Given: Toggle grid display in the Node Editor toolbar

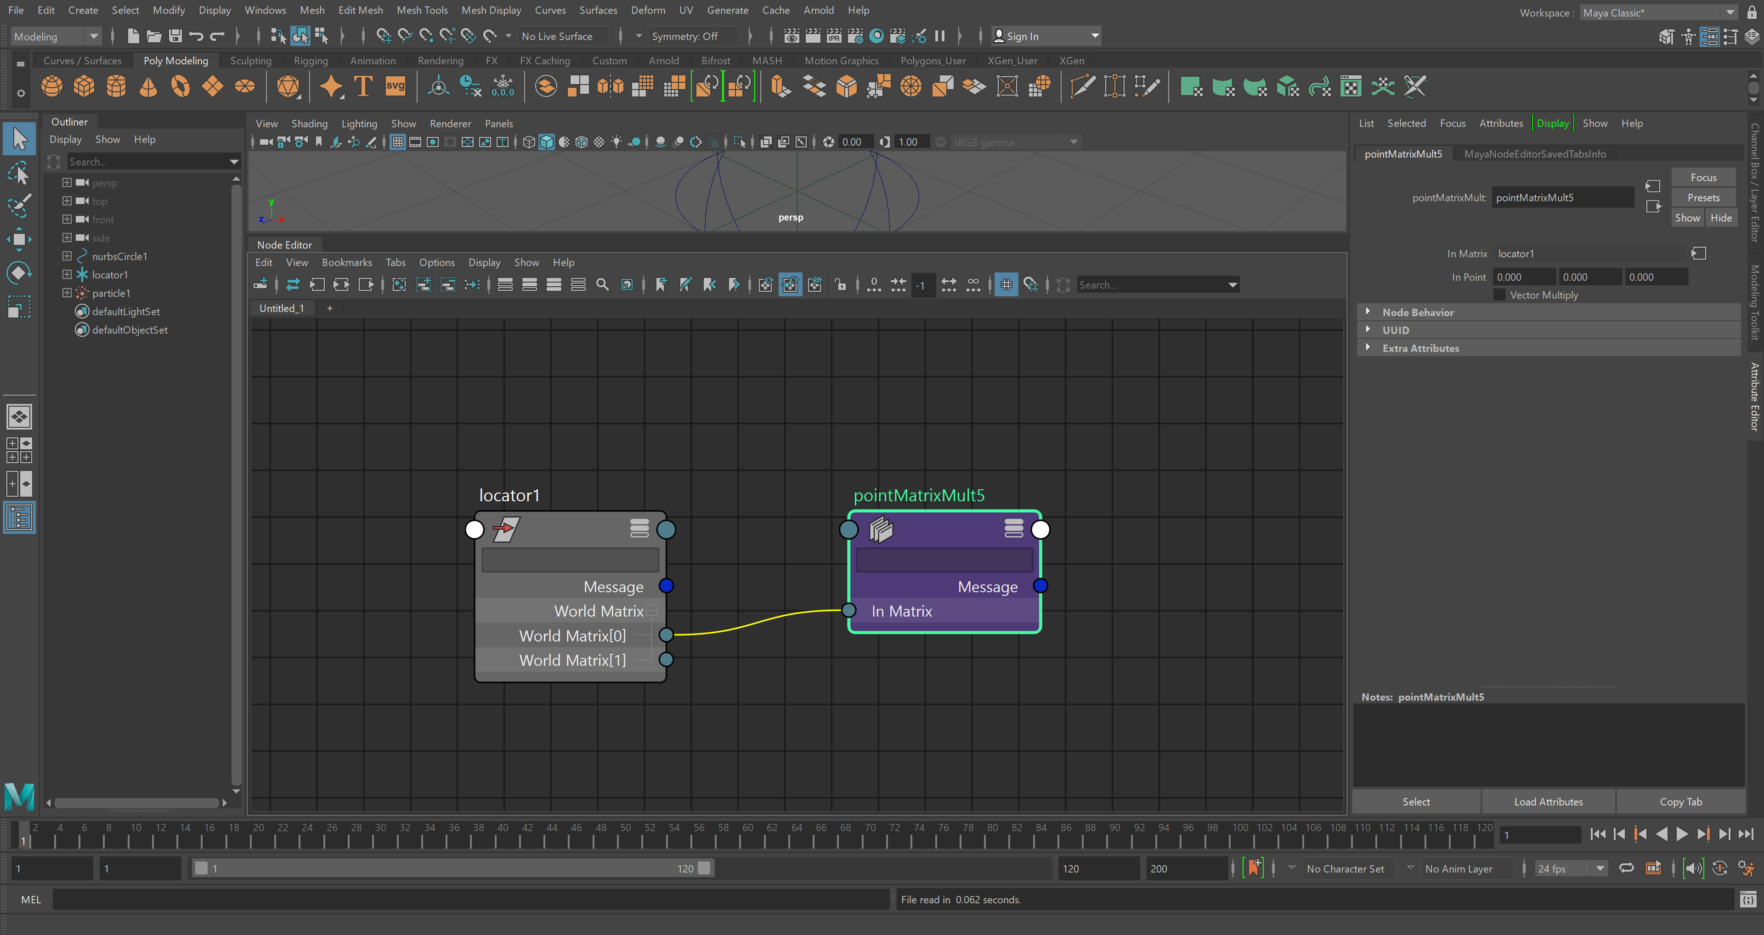Looking at the screenshot, I should point(1006,285).
